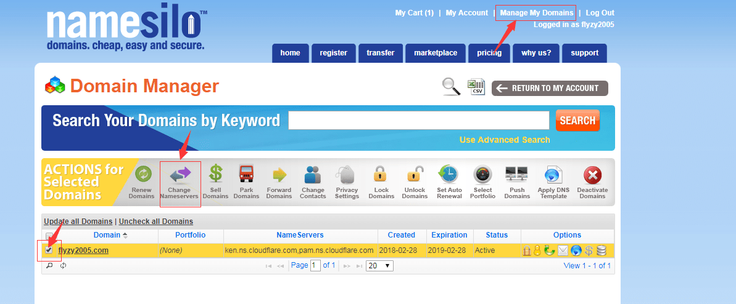Click the Portfolio column header

coord(190,235)
